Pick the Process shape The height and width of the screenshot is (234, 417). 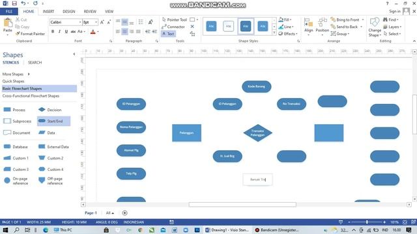click(14, 110)
